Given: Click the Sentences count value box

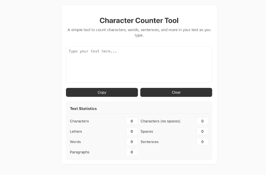Looking at the screenshot, I should [x=202, y=142].
